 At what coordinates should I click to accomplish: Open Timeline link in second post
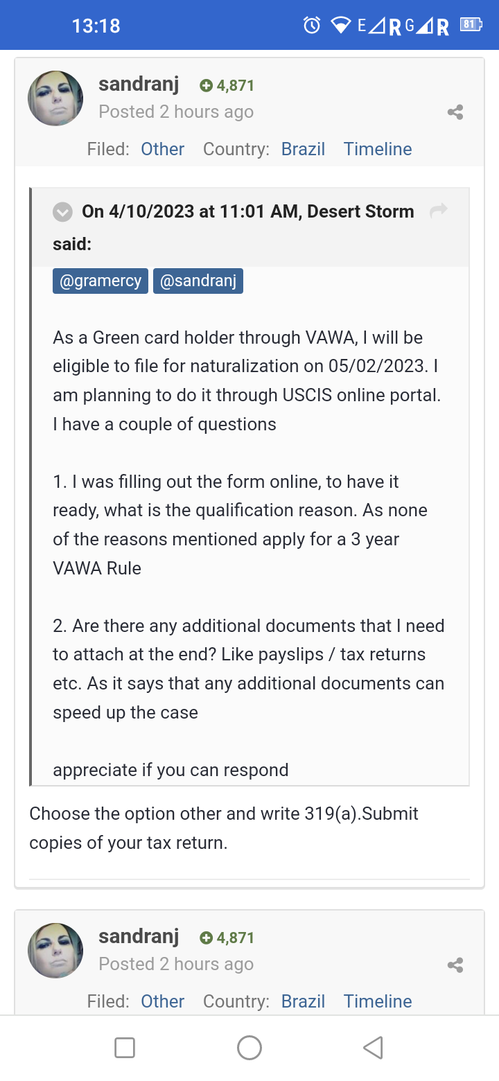coord(378,1001)
